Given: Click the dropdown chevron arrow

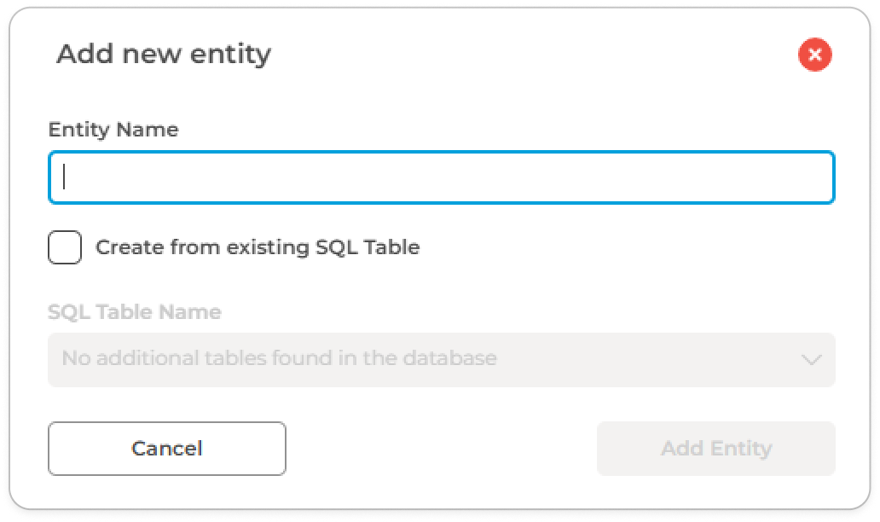Looking at the screenshot, I should coord(811,359).
